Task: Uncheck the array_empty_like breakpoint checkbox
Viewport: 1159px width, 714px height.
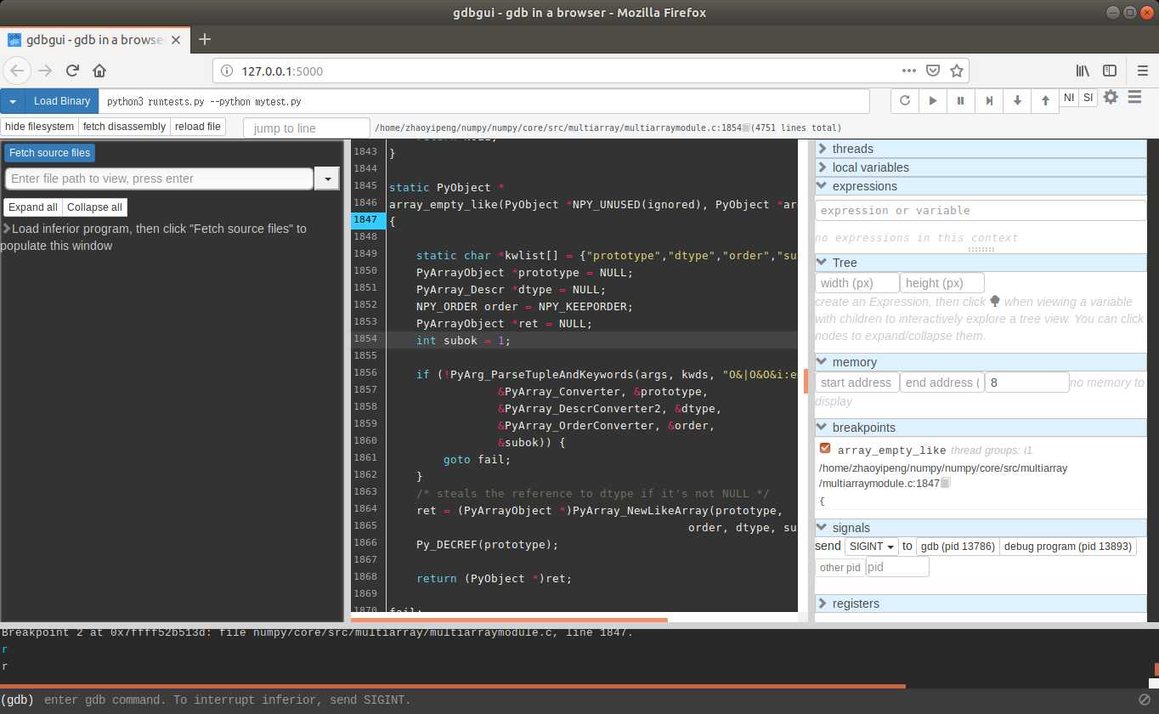Action: point(825,448)
